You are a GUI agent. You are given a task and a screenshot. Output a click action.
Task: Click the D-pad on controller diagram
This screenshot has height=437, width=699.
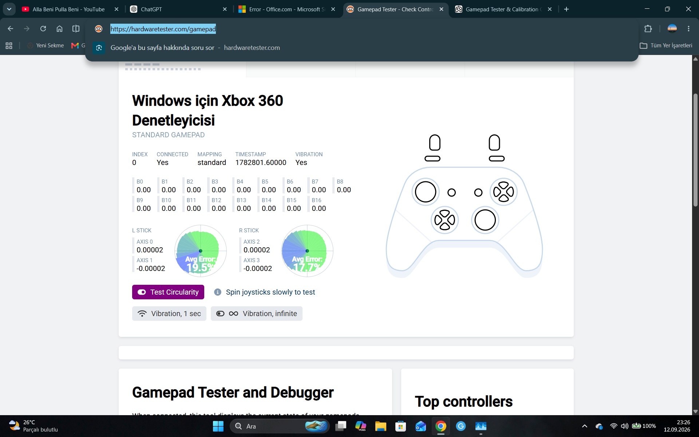pyautogui.click(x=445, y=220)
